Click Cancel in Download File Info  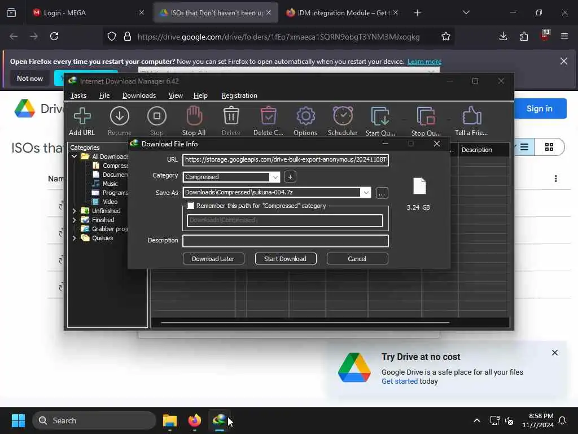[x=357, y=259]
